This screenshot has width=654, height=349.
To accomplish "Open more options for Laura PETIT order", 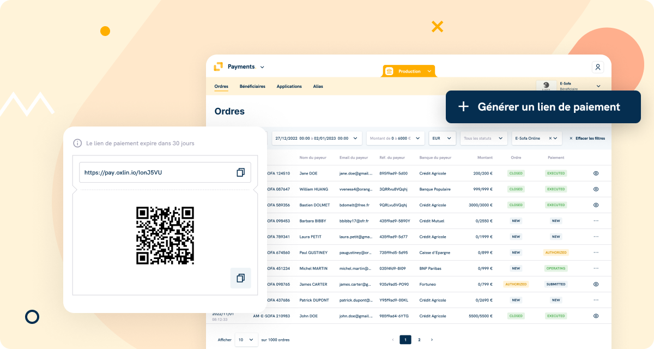I will [x=596, y=237].
